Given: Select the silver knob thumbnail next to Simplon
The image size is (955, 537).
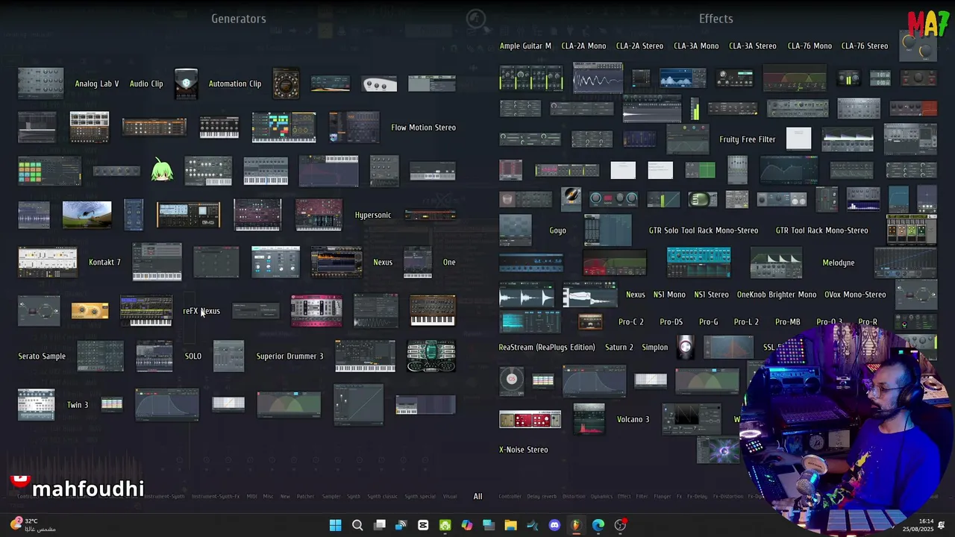Looking at the screenshot, I should point(686,347).
